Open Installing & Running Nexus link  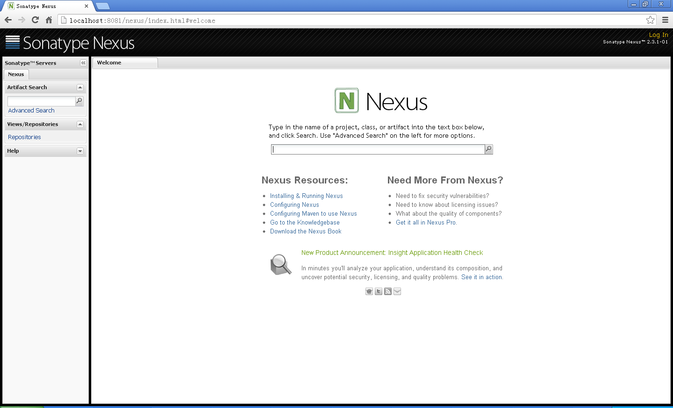point(307,196)
